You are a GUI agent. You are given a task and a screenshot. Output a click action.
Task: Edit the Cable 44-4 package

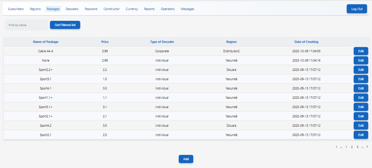tap(361, 51)
